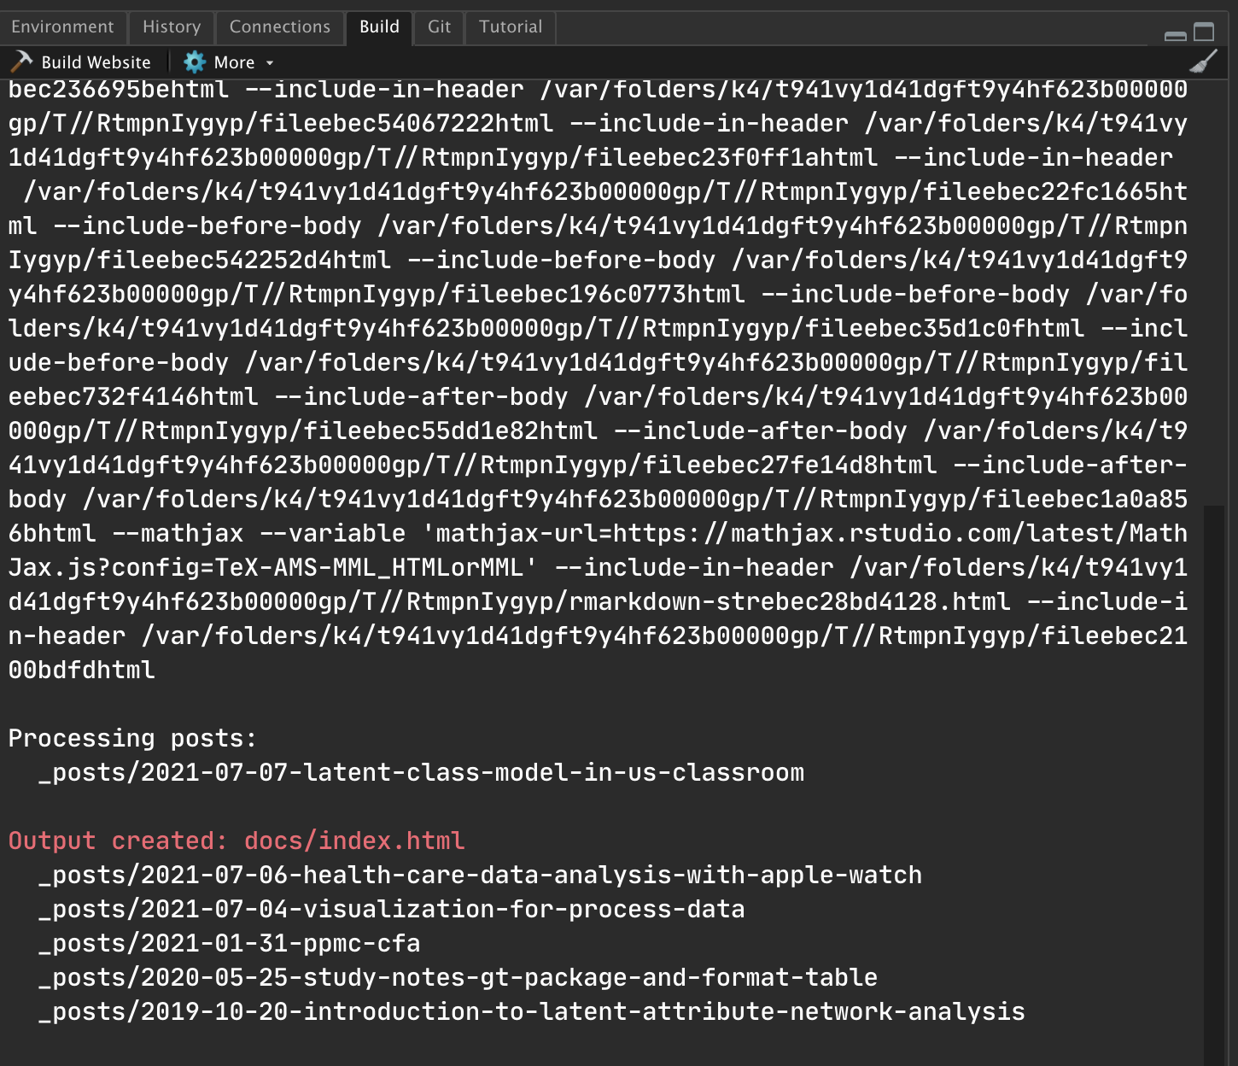Screen dimensions: 1238x1066
Task: Show the Tutorial tab
Action: [511, 27]
